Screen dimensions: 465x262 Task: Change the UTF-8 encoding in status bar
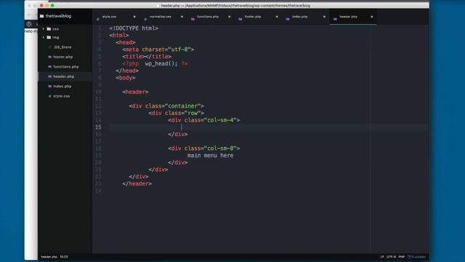click(391, 257)
